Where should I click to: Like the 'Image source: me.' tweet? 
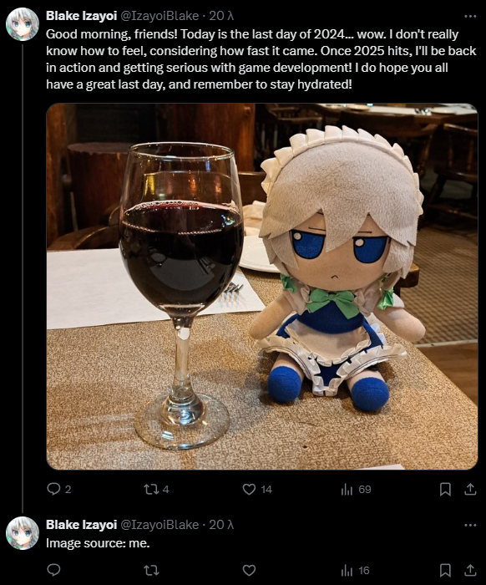click(250, 570)
